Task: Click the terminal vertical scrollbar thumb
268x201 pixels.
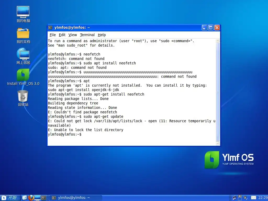Action: (218, 92)
